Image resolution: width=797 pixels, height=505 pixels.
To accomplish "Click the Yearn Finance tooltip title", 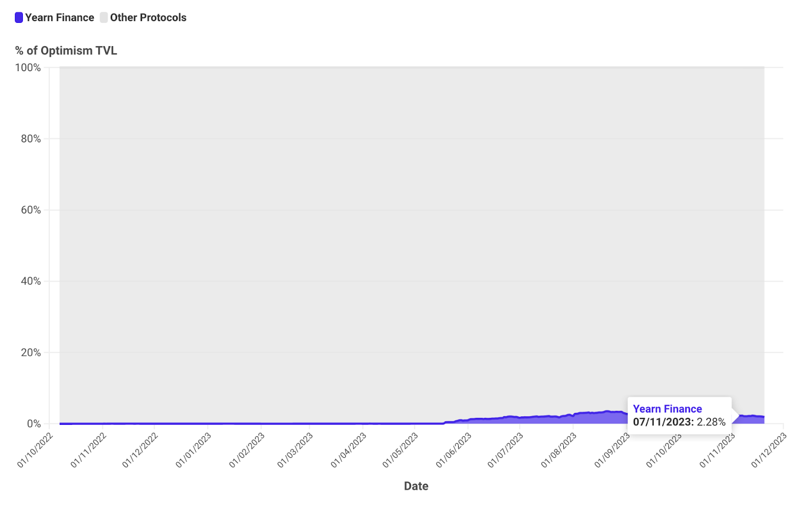I will 667,409.
